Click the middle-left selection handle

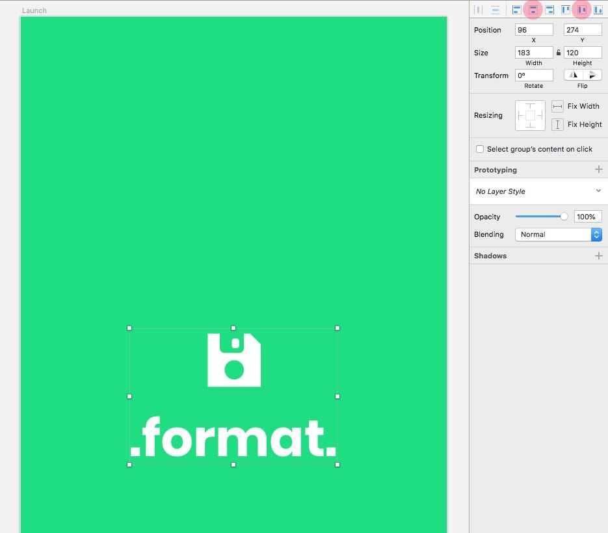(x=129, y=396)
